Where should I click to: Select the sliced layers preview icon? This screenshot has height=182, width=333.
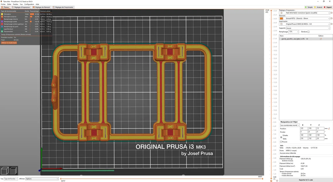(x=13, y=171)
